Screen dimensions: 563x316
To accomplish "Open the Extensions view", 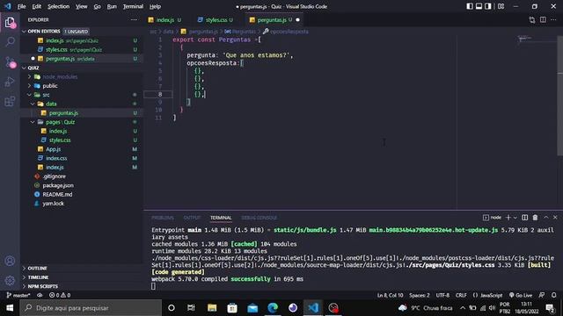I will tap(10, 102).
